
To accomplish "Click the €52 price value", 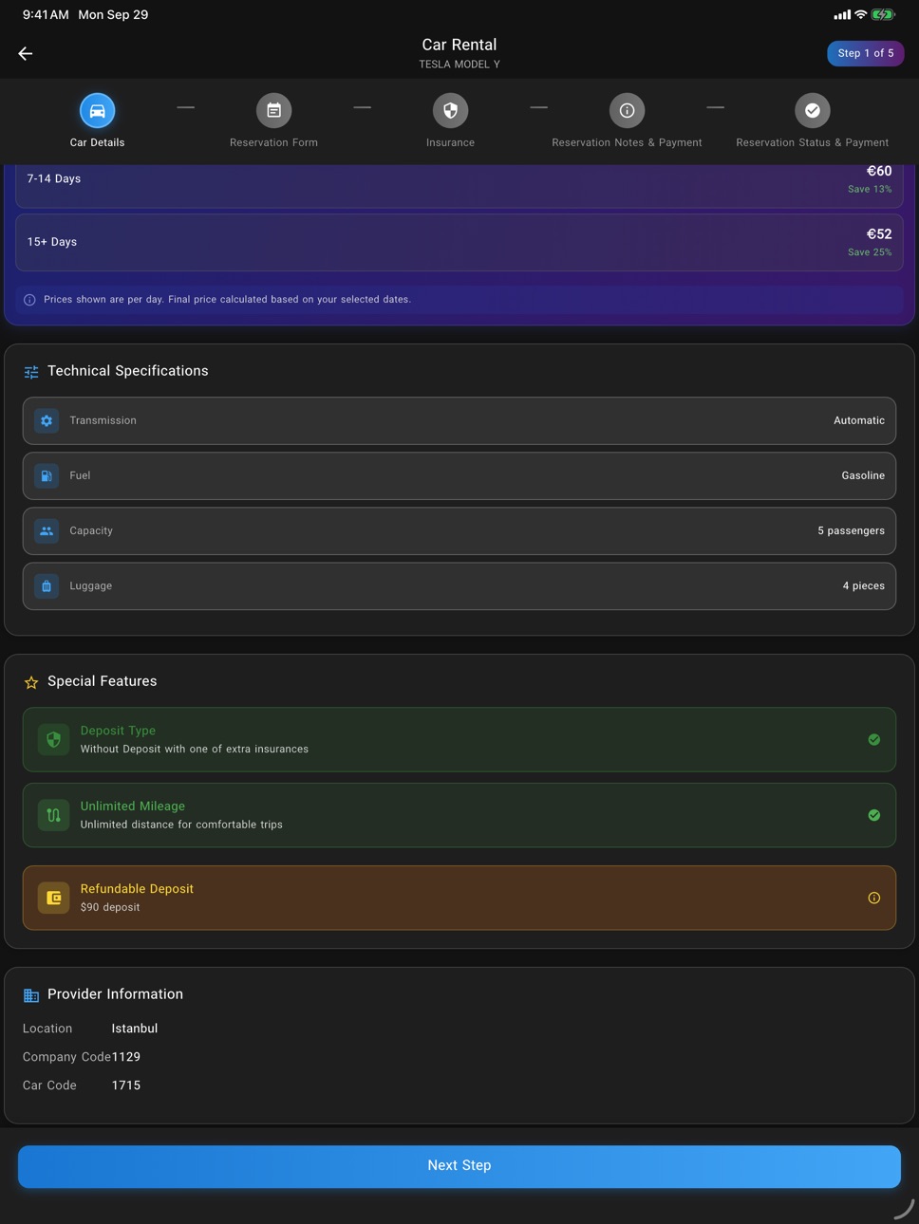I will pos(879,233).
